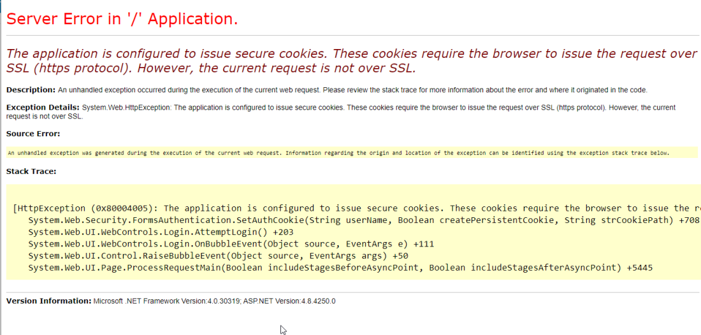Click the yellow source error message box
Screen dimensions: 701x335
coord(338,153)
